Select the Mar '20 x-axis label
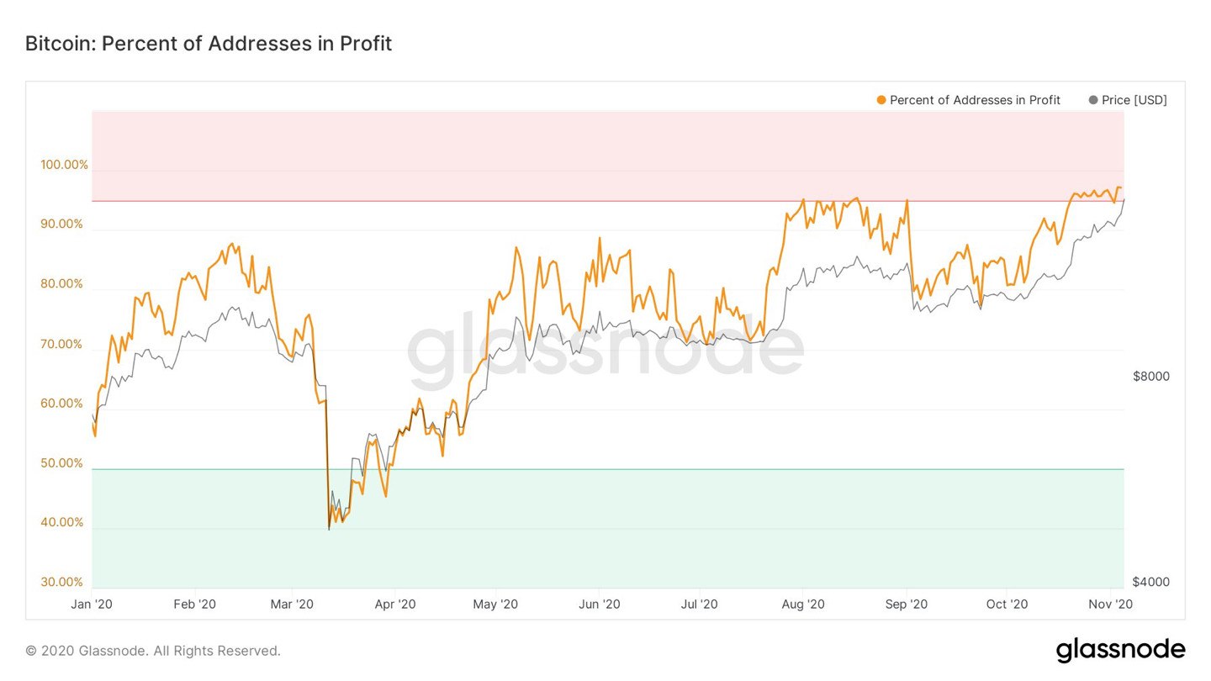The image size is (1211, 681). (x=293, y=604)
